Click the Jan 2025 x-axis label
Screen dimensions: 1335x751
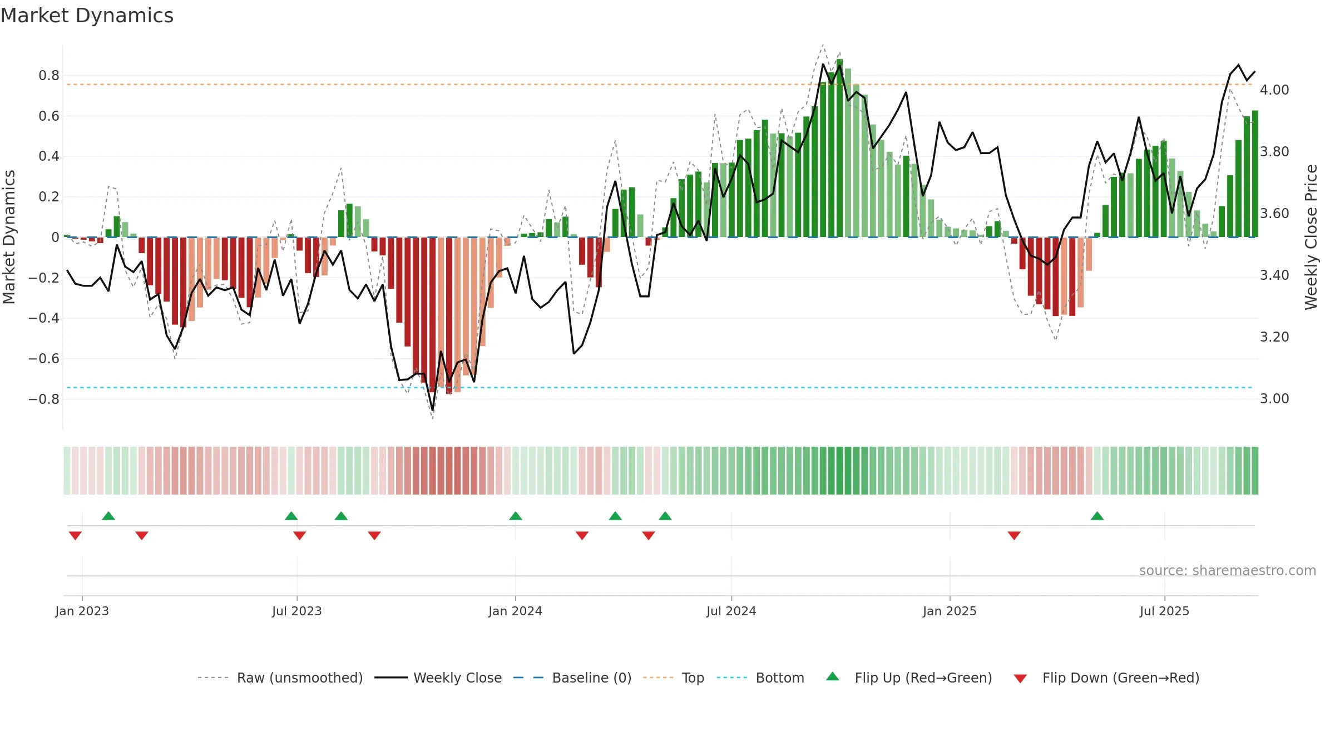pyautogui.click(x=950, y=611)
